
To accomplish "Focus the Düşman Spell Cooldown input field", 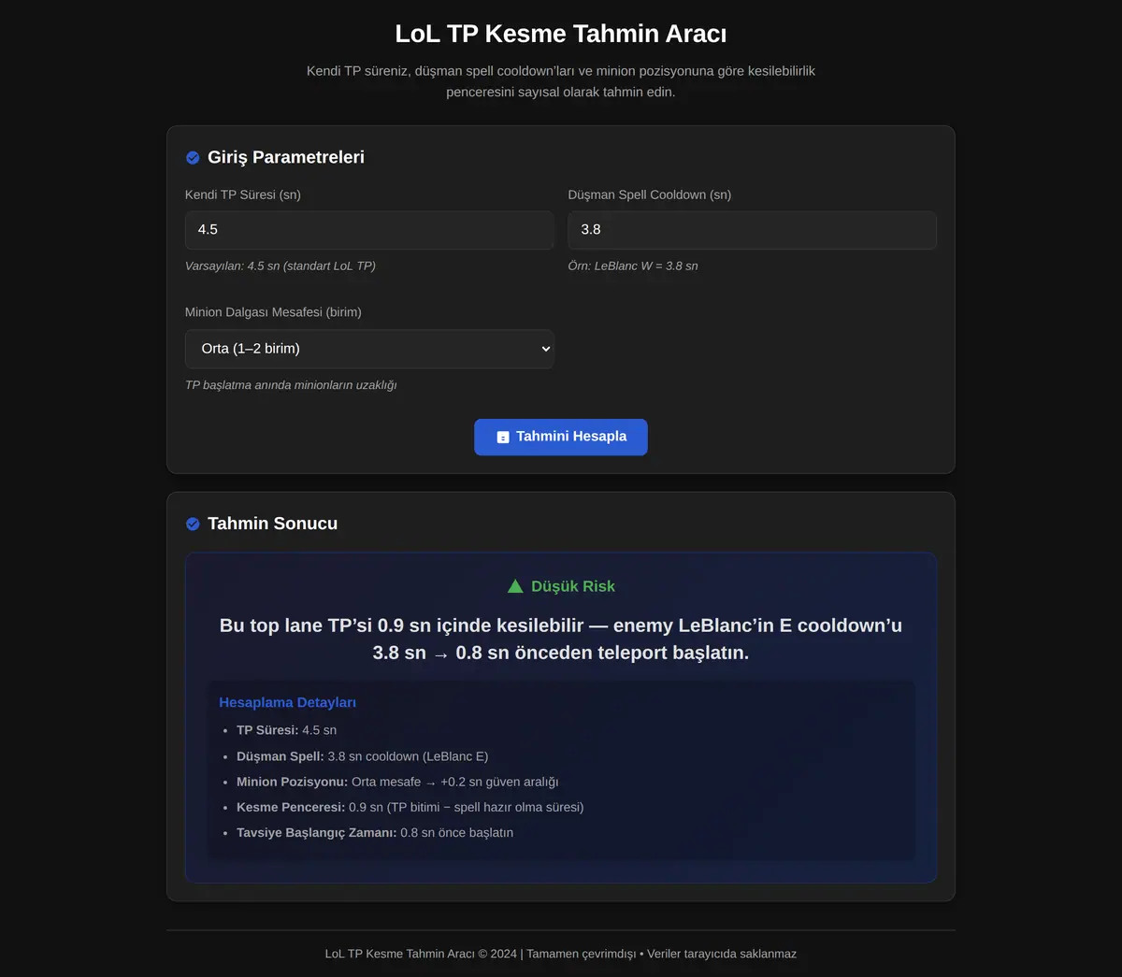I will [753, 230].
